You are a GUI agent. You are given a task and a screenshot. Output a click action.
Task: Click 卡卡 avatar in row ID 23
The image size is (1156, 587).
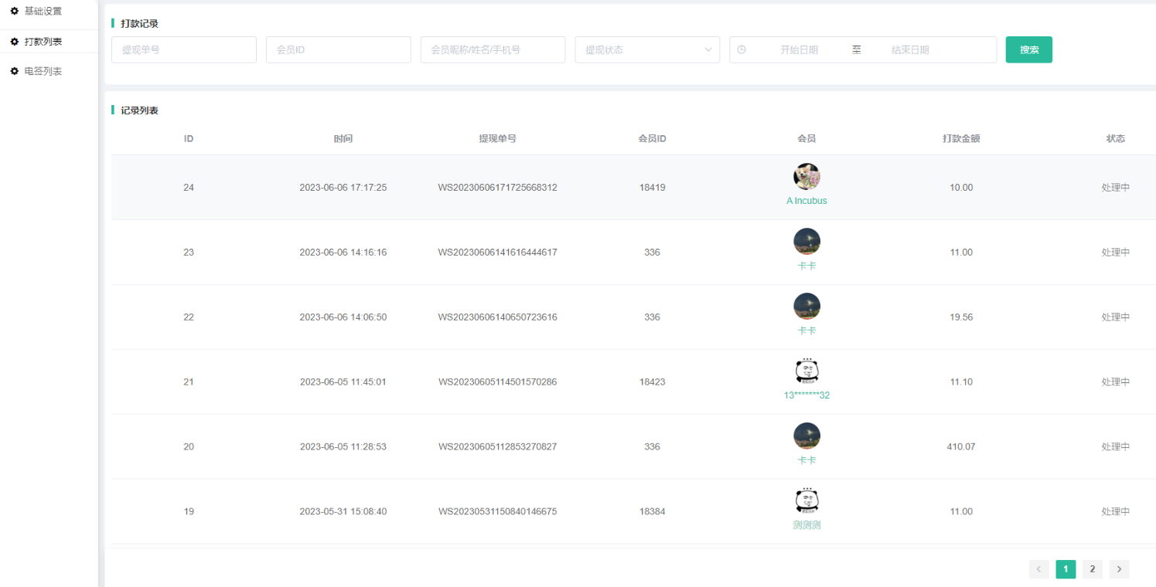click(806, 241)
